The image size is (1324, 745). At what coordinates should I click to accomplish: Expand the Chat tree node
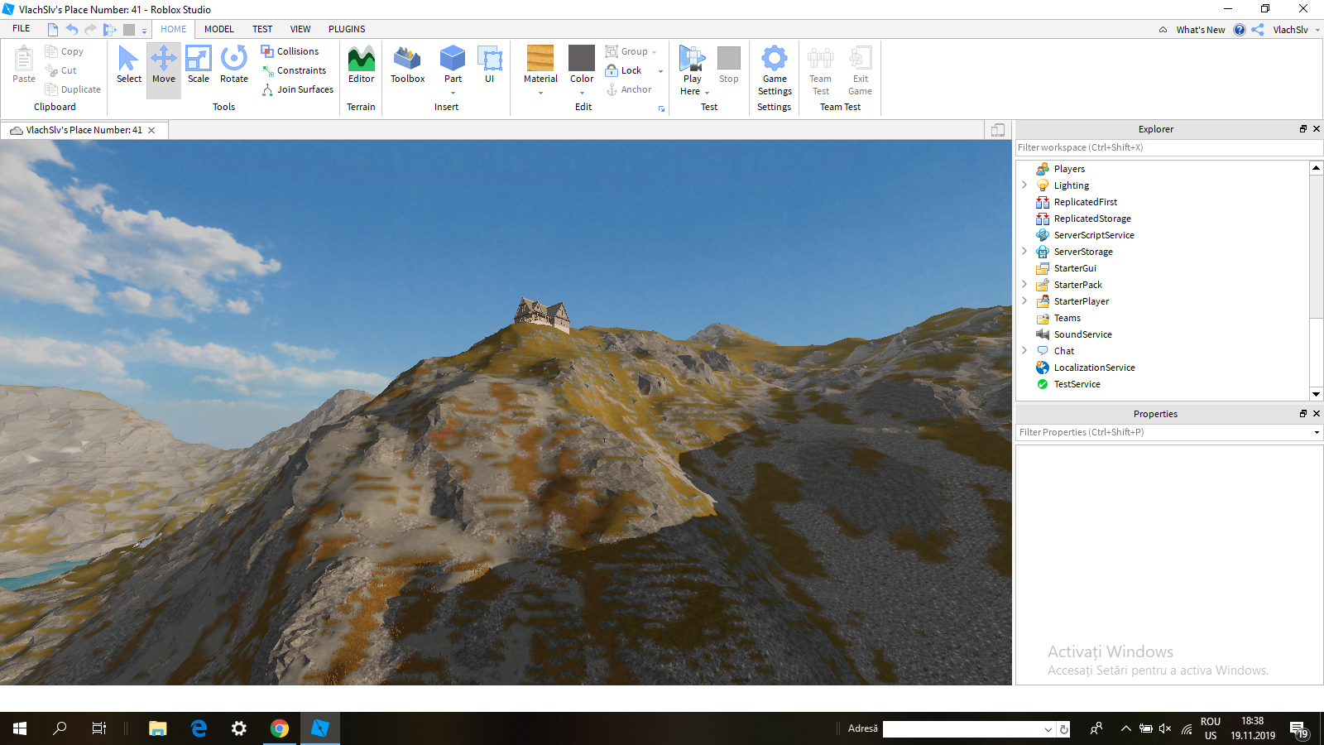tap(1024, 351)
